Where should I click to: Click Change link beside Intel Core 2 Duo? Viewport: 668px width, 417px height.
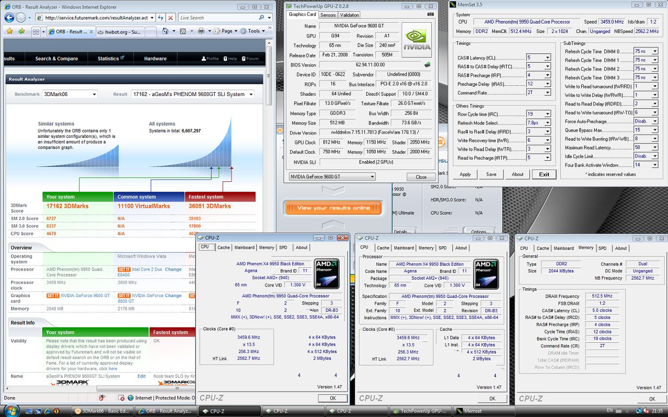[x=173, y=269]
